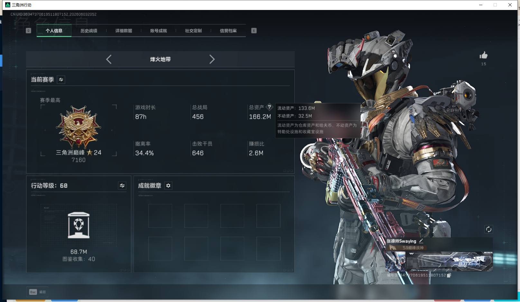Screen dimensions: 520x302
Task: Click the 撤离率 value 34.4%
Action: [144, 153]
